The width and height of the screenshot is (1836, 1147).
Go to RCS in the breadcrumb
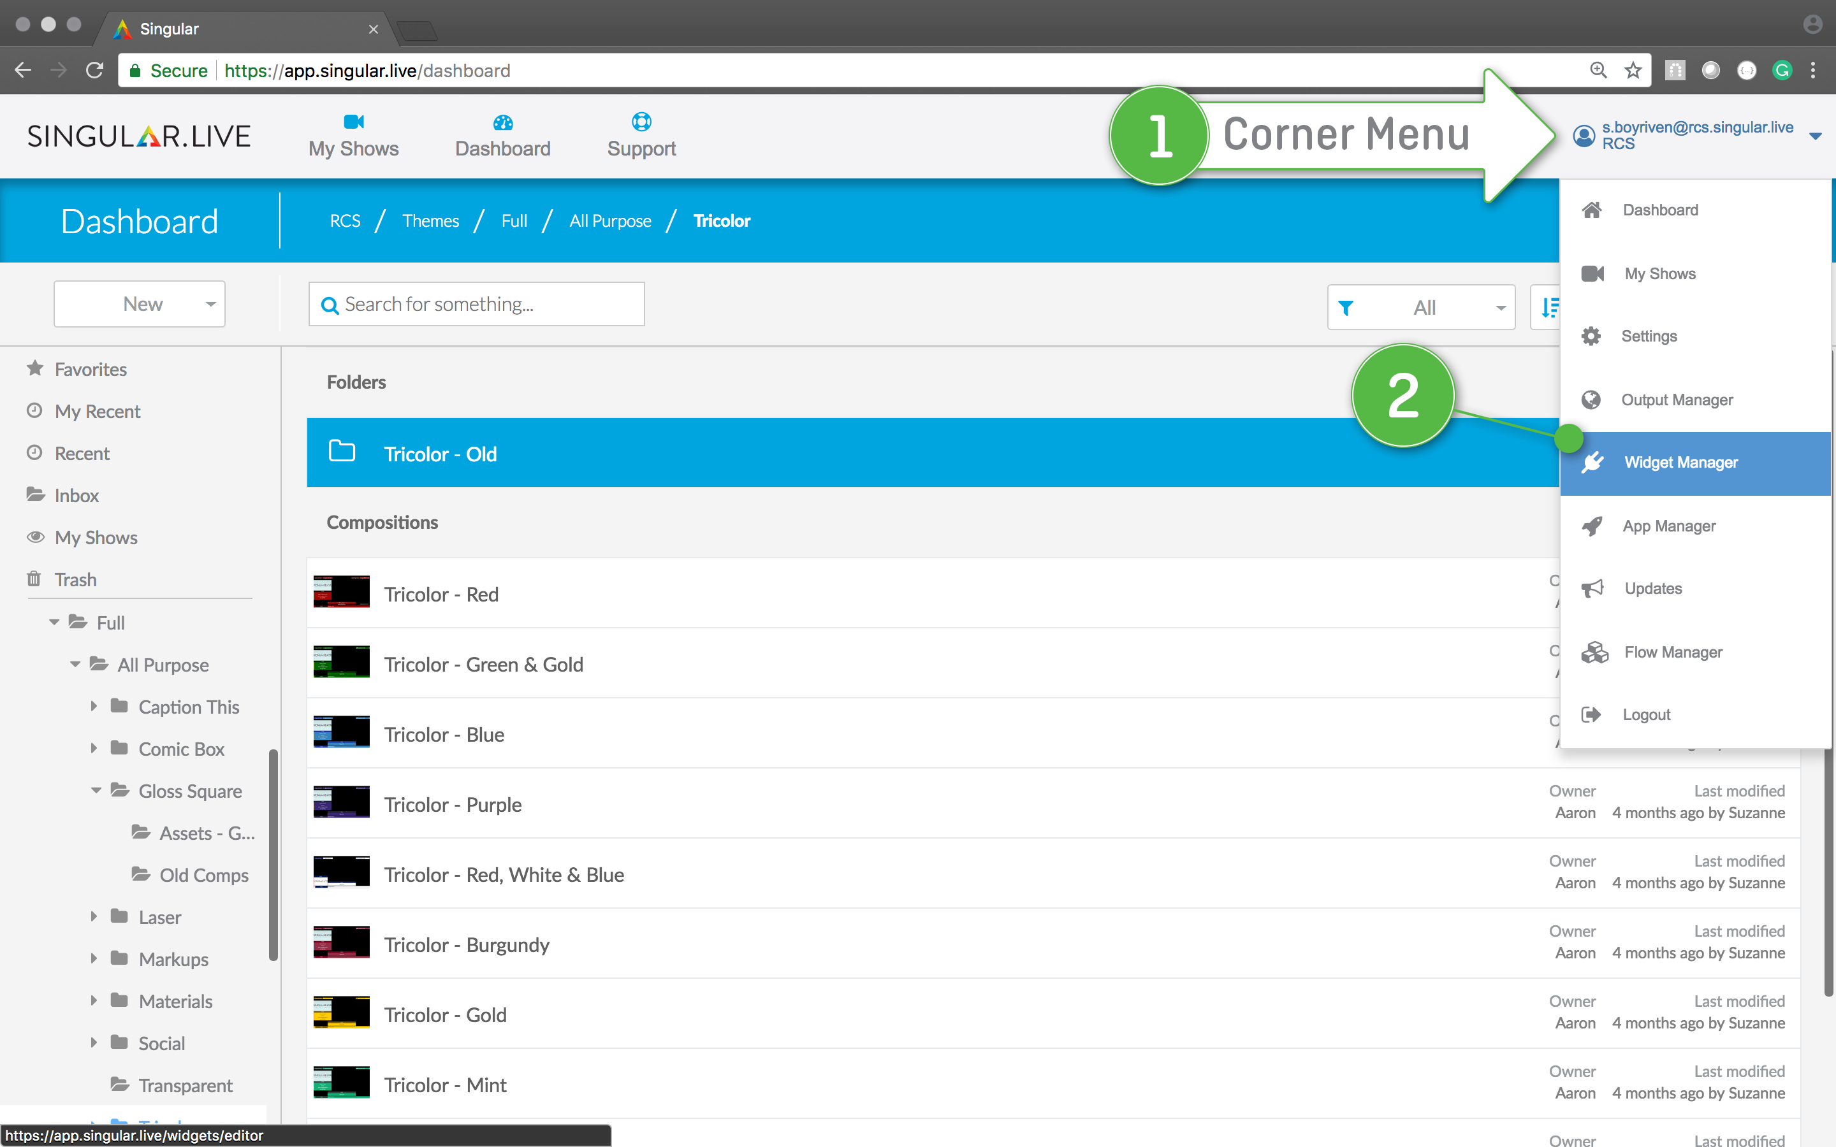[x=345, y=220]
